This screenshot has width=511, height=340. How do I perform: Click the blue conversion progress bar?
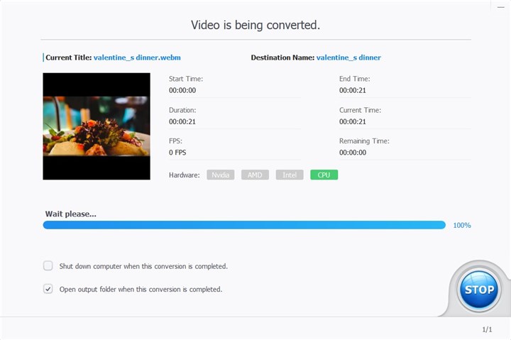pos(244,225)
